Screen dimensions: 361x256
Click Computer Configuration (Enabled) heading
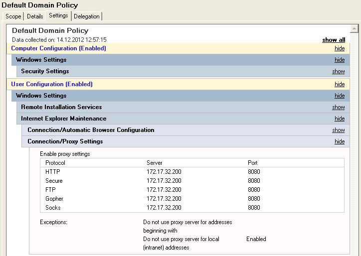(58, 48)
